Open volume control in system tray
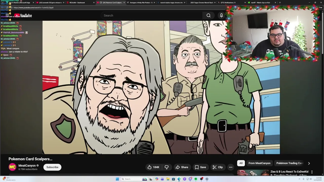This screenshot has height=182, width=324. tap(311, 179)
